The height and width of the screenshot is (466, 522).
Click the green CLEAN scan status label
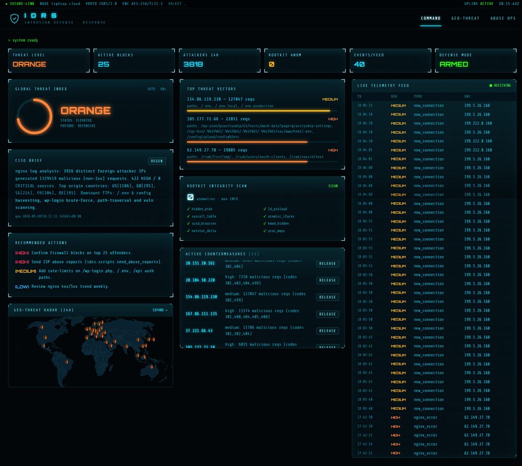333,186
